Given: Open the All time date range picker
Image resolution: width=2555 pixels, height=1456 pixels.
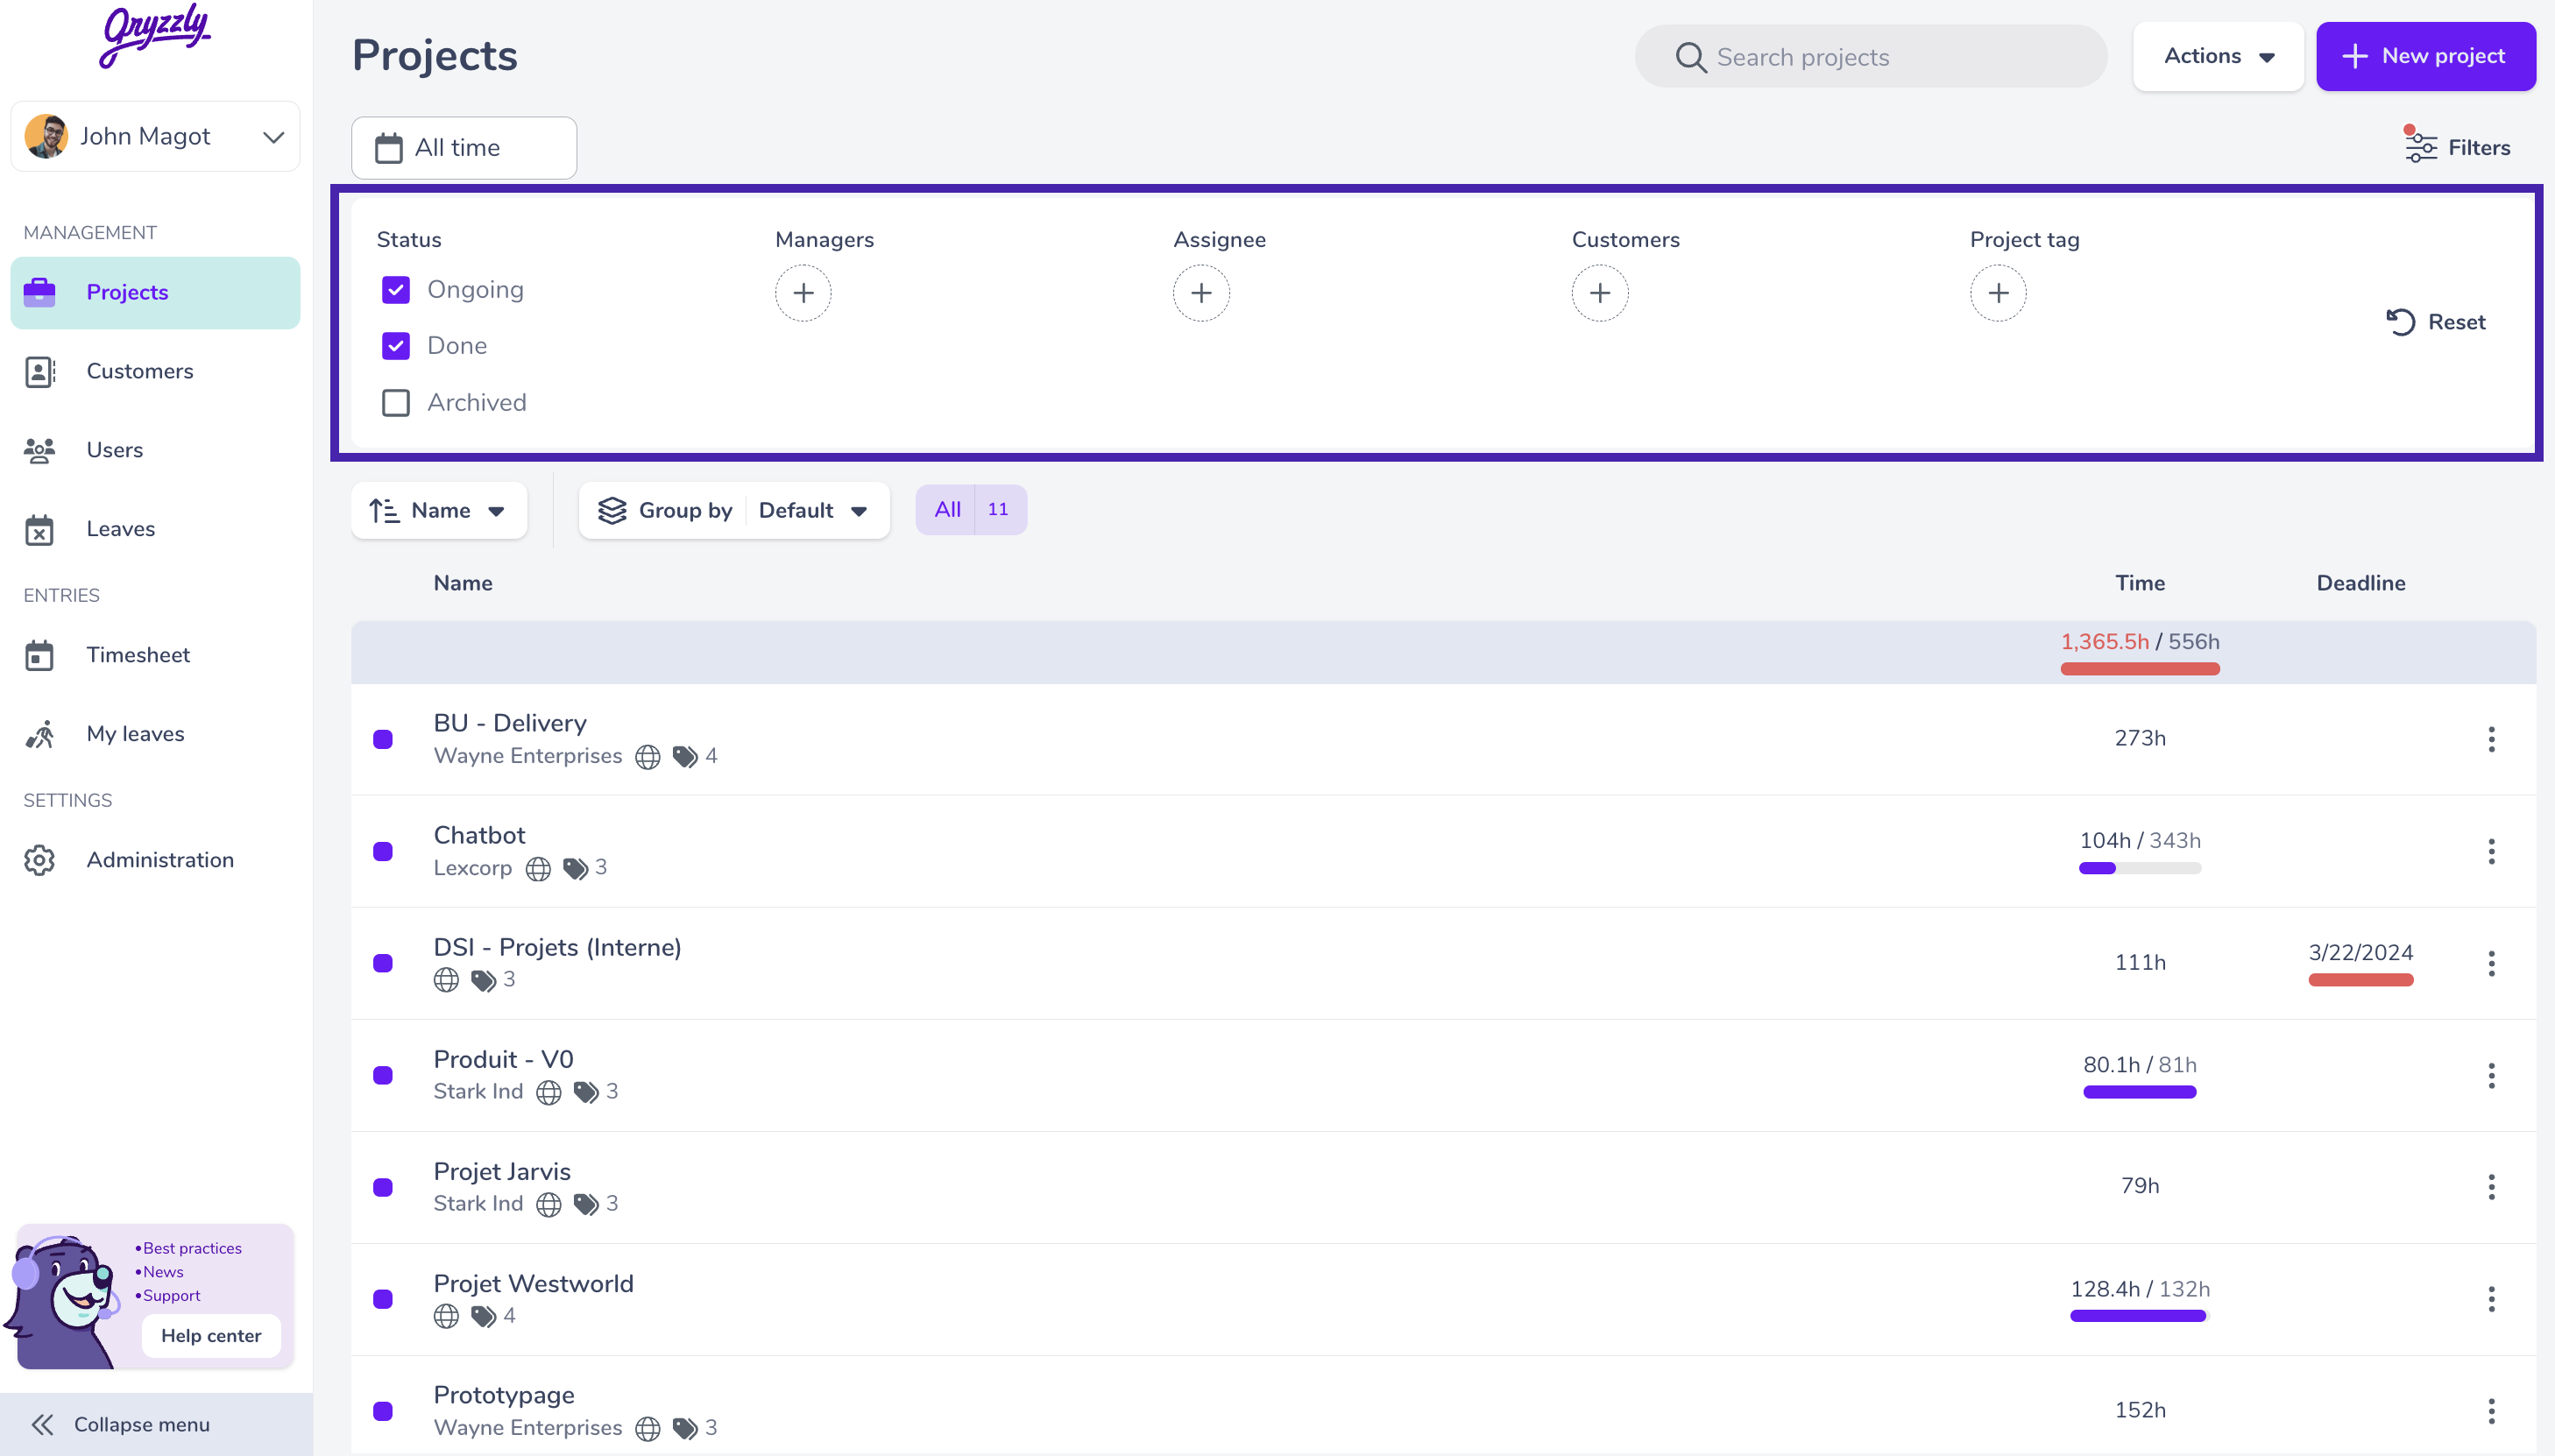Looking at the screenshot, I should click(463, 148).
